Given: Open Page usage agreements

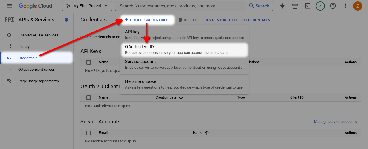Looking at the screenshot, I should (39, 81).
